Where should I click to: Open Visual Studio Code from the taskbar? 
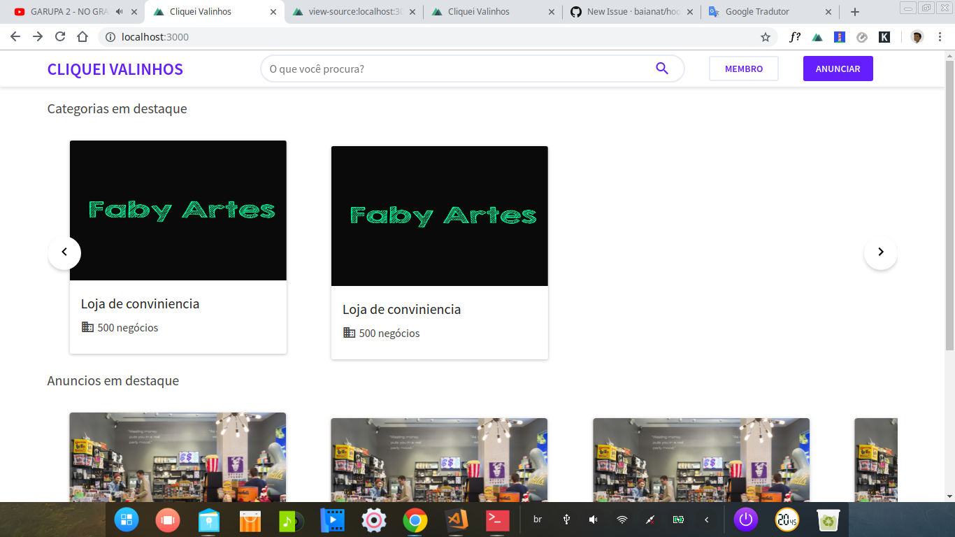456,520
